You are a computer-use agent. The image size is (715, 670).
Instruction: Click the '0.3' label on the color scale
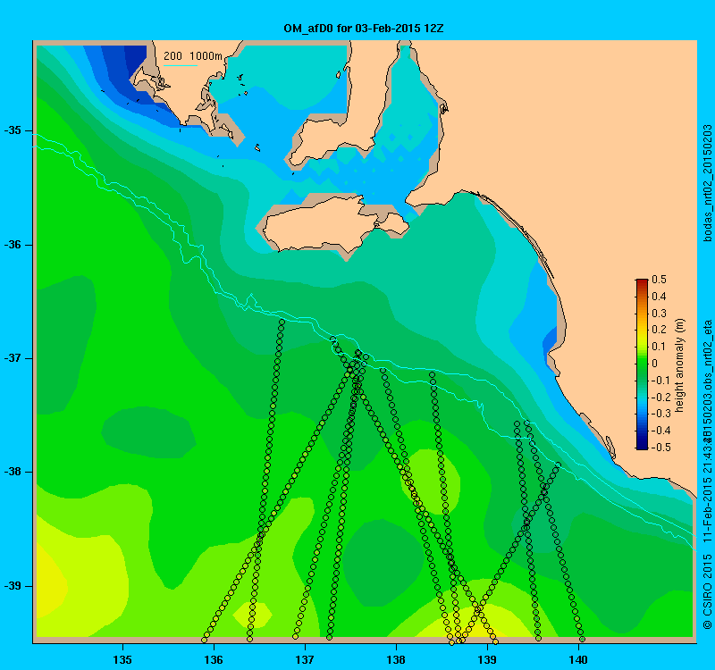point(659,314)
